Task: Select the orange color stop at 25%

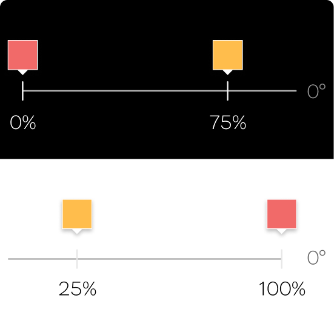Action: point(77,214)
